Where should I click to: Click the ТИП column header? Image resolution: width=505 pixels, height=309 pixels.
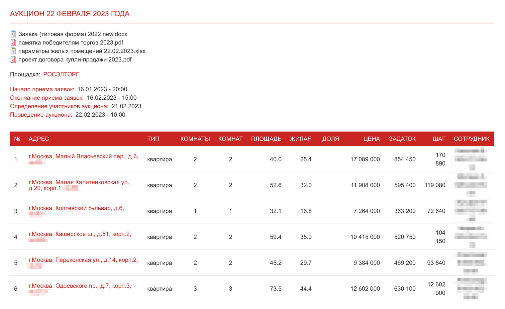pyautogui.click(x=153, y=139)
